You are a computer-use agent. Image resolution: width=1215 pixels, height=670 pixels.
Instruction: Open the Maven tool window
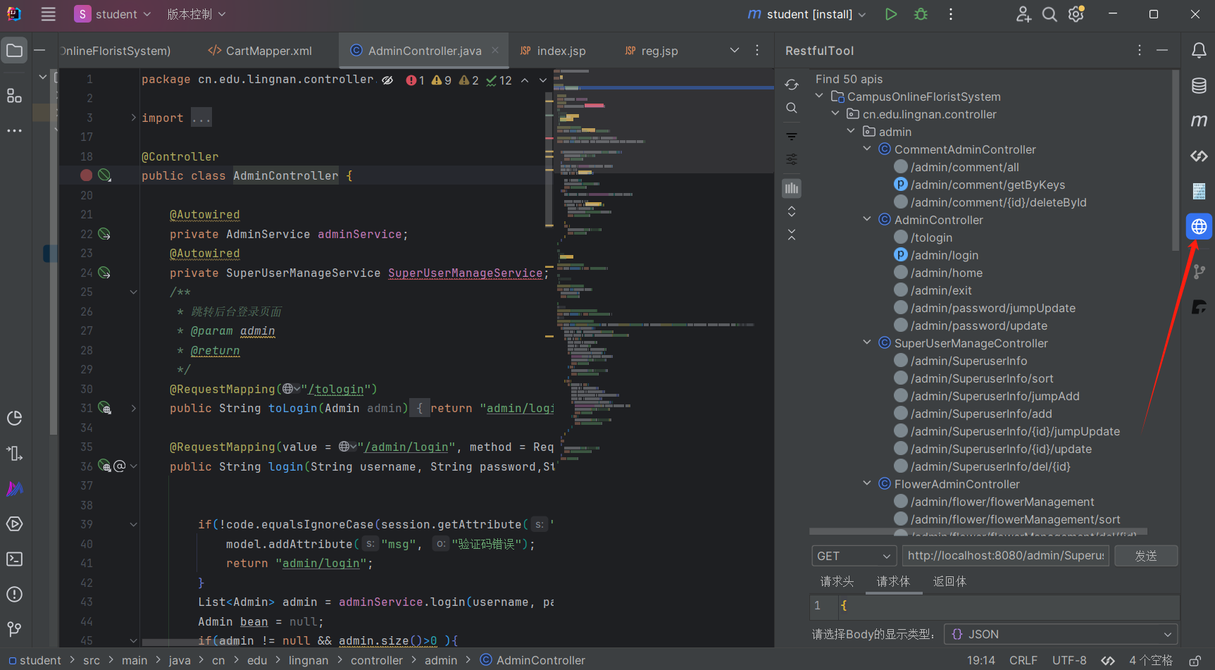coord(1199,121)
